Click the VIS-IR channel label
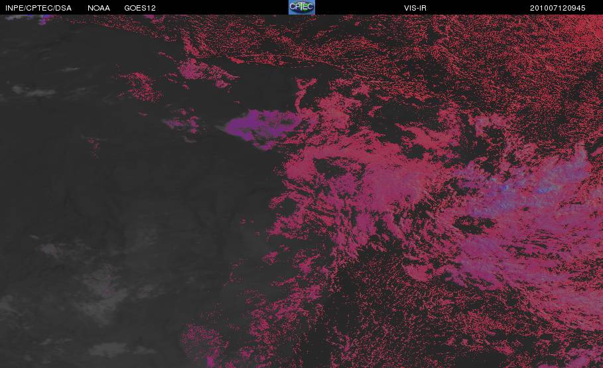 [x=415, y=8]
